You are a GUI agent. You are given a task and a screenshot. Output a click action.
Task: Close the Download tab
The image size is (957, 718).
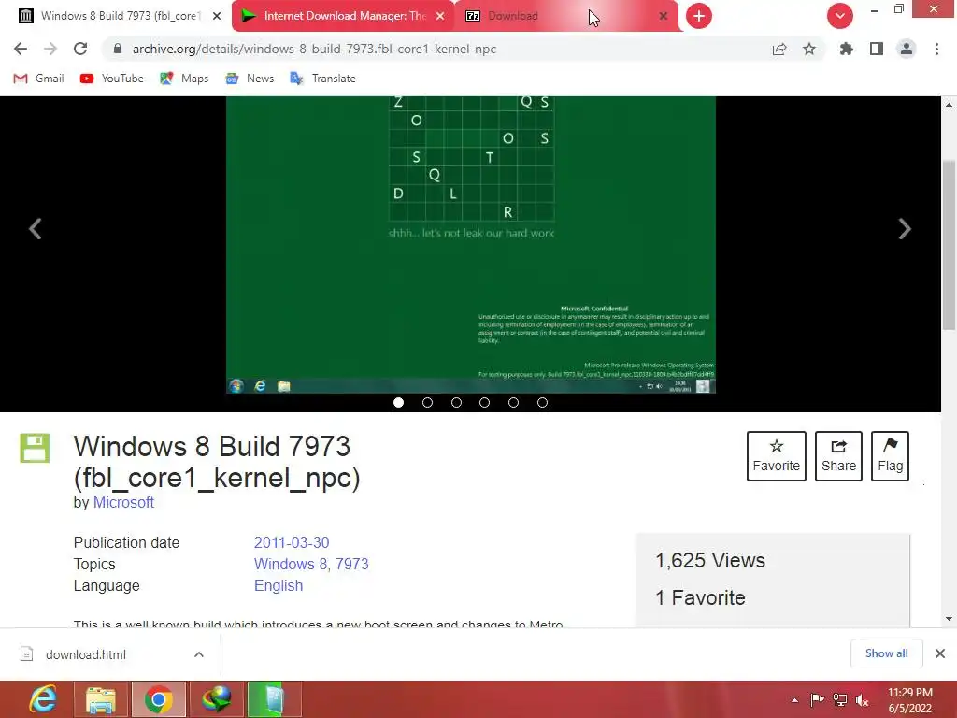[664, 16]
